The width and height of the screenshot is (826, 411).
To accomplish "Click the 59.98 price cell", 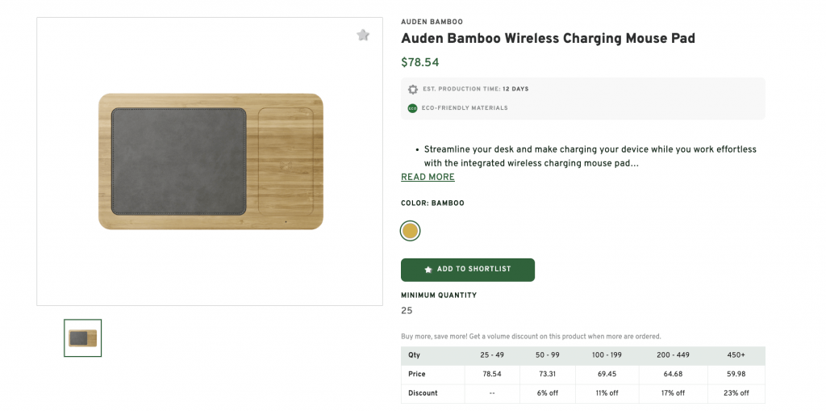I will pos(736,374).
